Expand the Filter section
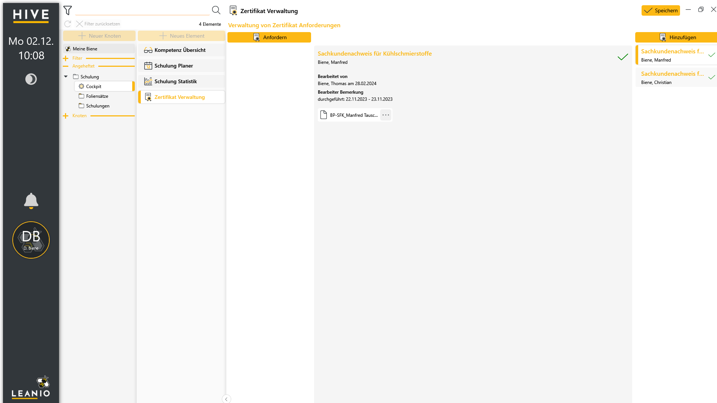The image size is (717, 403). click(x=66, y=58)
